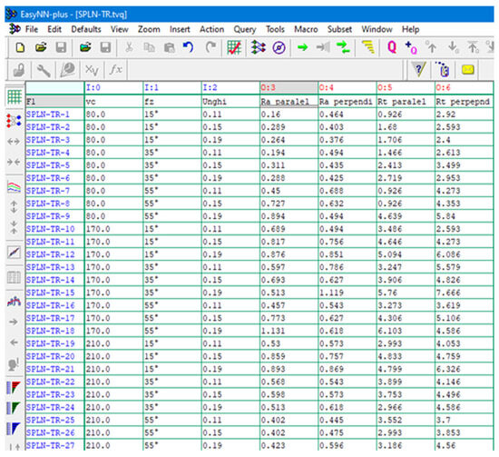
Task: Select cell vc 170.0 in SPLN-TR-10
Action: click(113, 229)
